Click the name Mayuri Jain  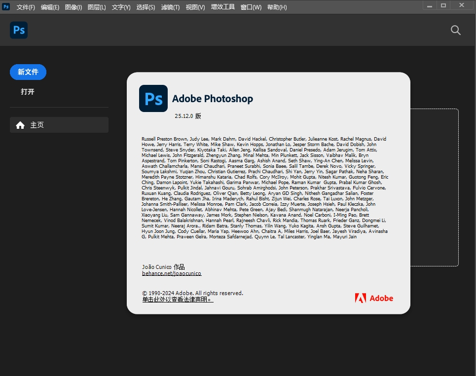[345, 237]
